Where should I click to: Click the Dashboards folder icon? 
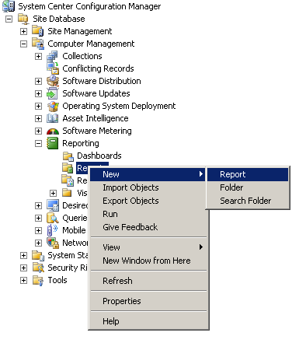click(x=68, y=156)
